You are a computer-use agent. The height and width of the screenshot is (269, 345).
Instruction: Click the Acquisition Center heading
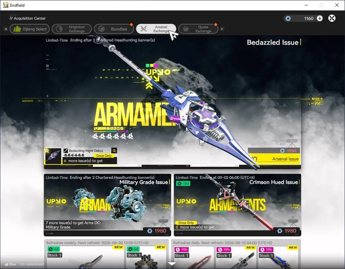30,18
